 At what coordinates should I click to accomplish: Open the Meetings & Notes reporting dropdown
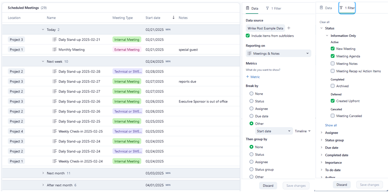coord(279,53)
